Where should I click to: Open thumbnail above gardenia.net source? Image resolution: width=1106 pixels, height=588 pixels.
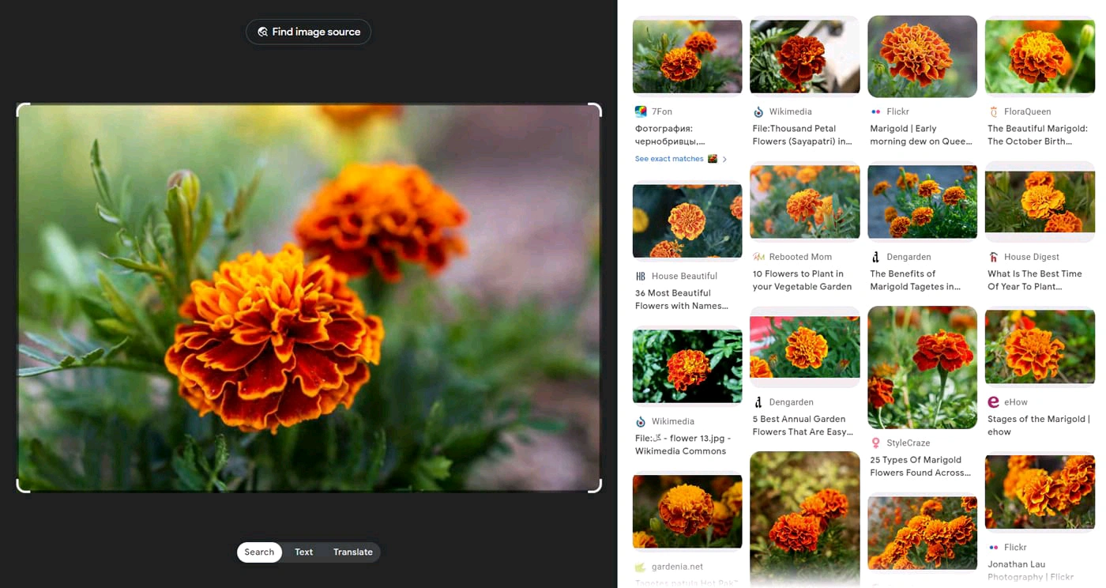pyautogui.click(x=687, y=511)
